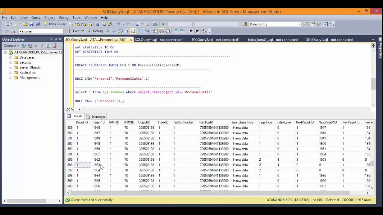This screenshot has height=215, width=383.
Task: Open the Edit menu
Action: click(14, 18)
